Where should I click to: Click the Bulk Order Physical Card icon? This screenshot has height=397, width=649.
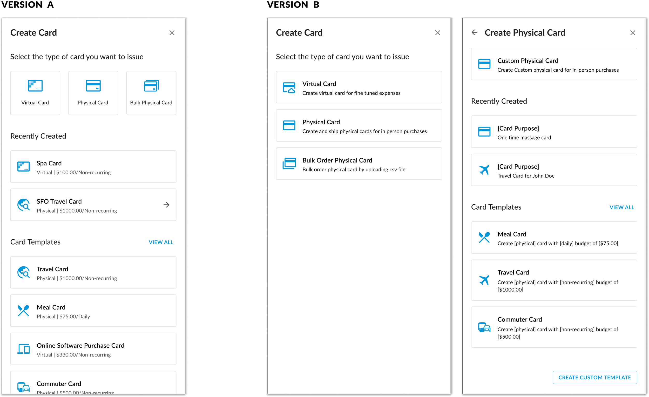click(289, 164)
